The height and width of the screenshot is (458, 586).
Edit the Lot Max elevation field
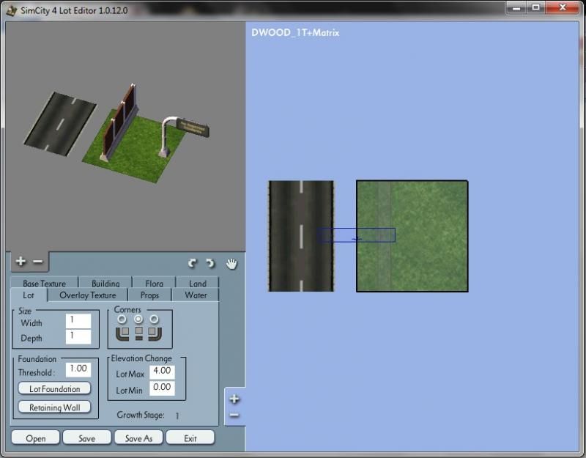162,372
